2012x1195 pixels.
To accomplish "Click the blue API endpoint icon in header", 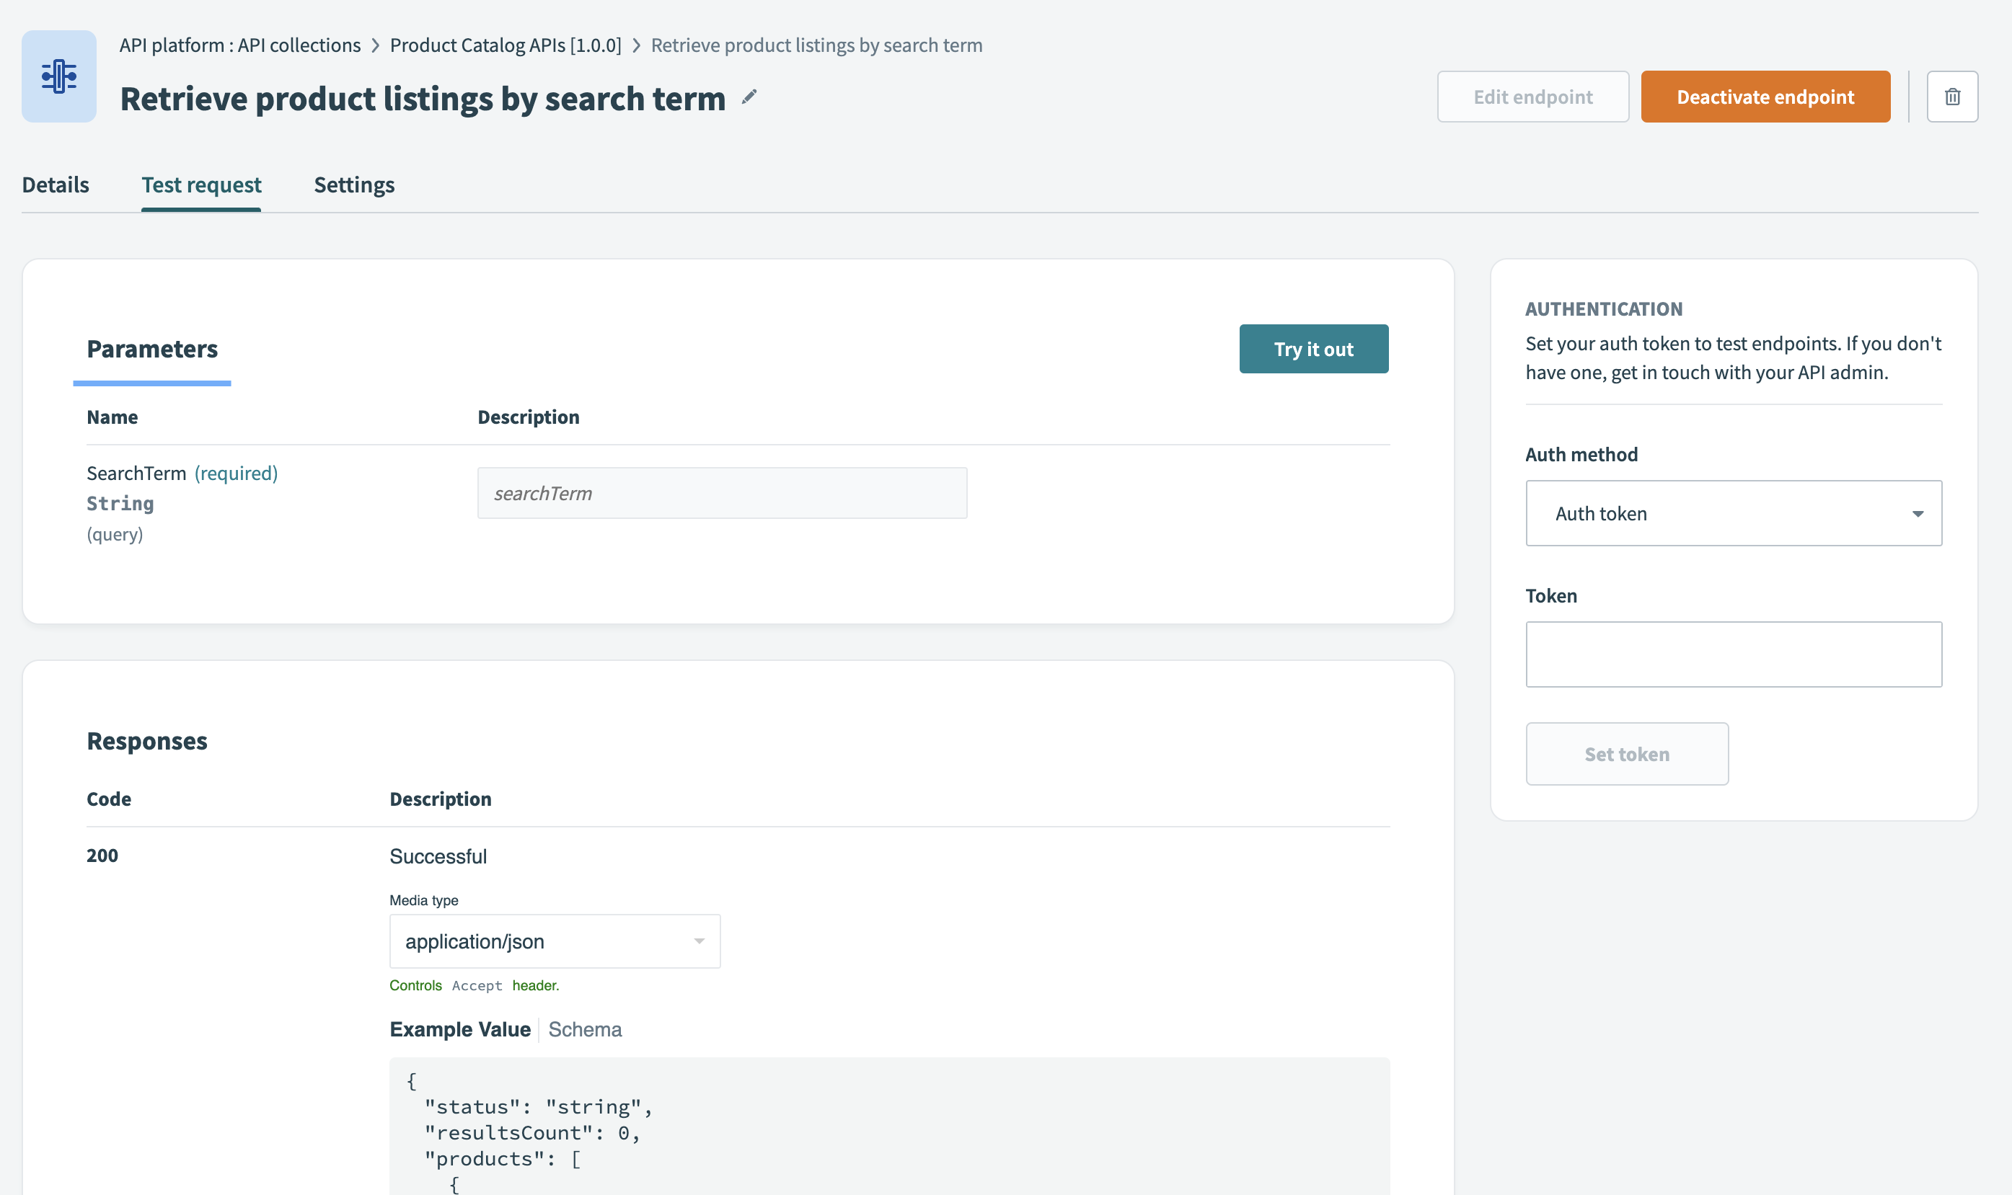I will click(59, 75).
